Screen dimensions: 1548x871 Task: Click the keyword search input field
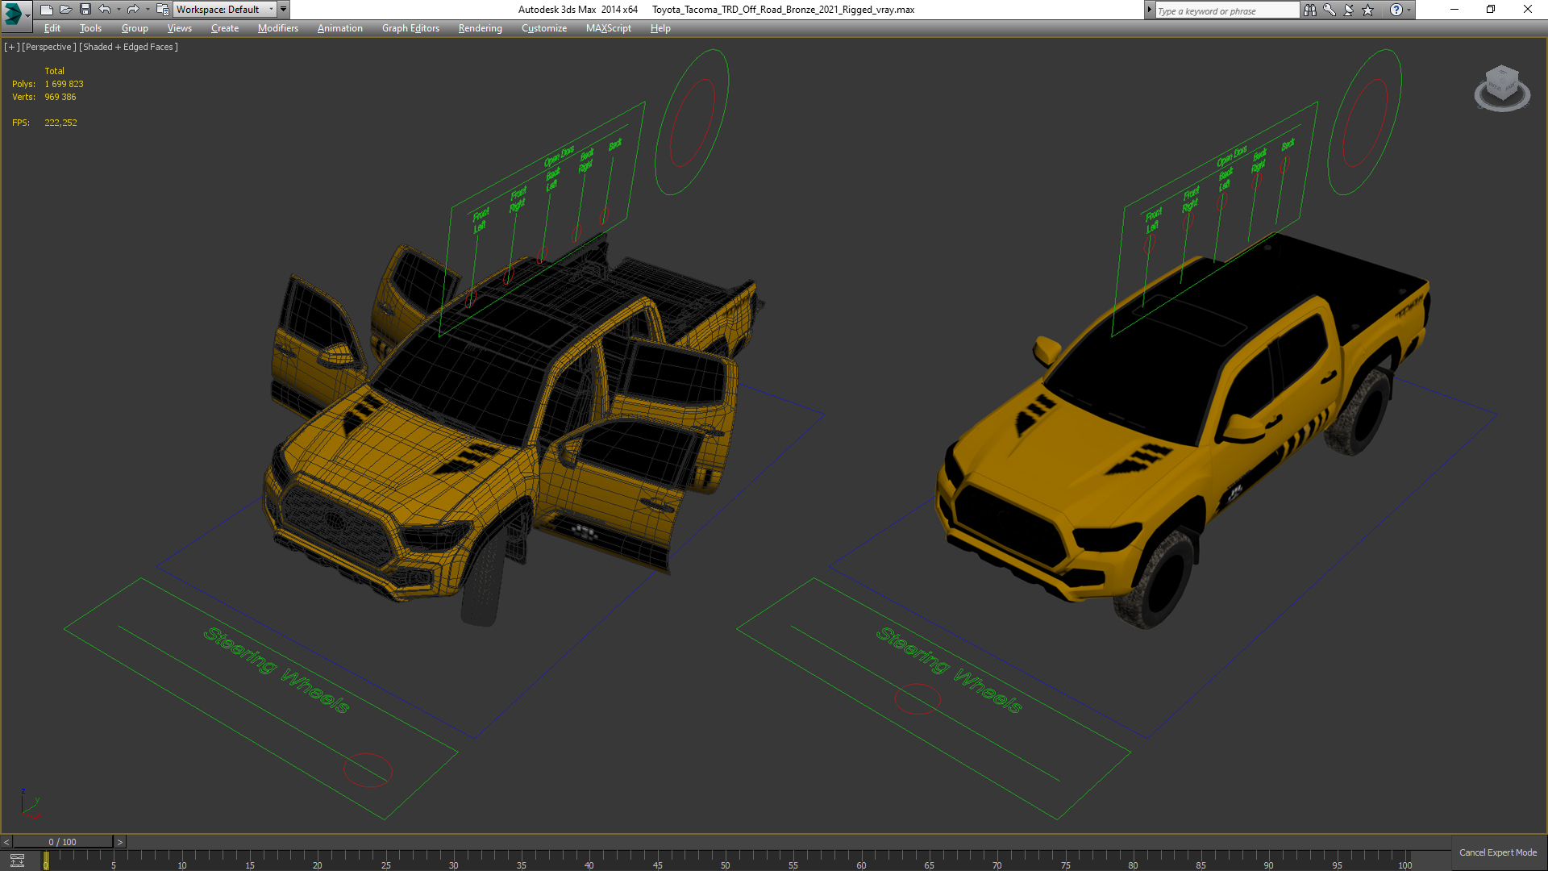[x=1225, y=10]
